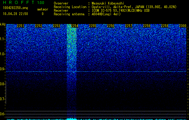Click the 2256 time marker
Screen dimensions: 189x120
111,26
